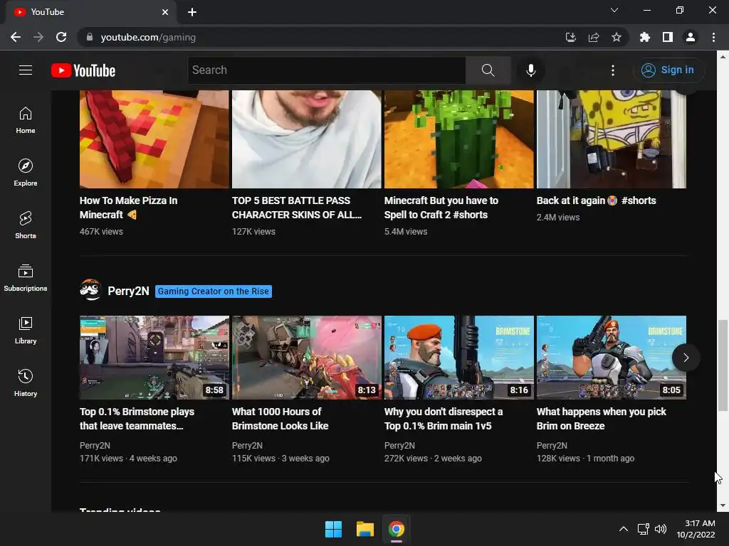Viewport: 729px width, 546px height.
Task: Open the YouTube hamburger guide menu
Action: (x=26, y=70)
